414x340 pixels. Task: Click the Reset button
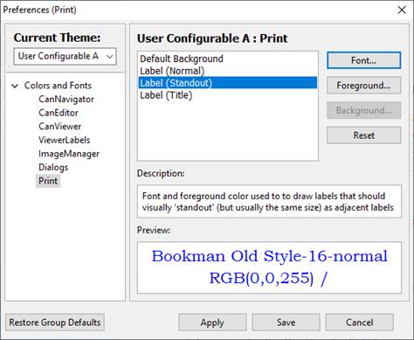(363, 135)
